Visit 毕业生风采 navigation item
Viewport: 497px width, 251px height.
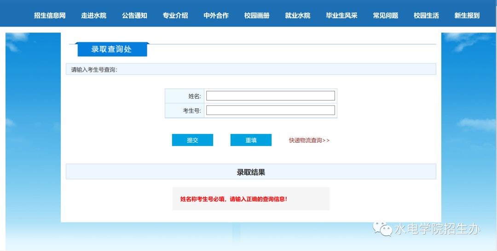(341, 16)
